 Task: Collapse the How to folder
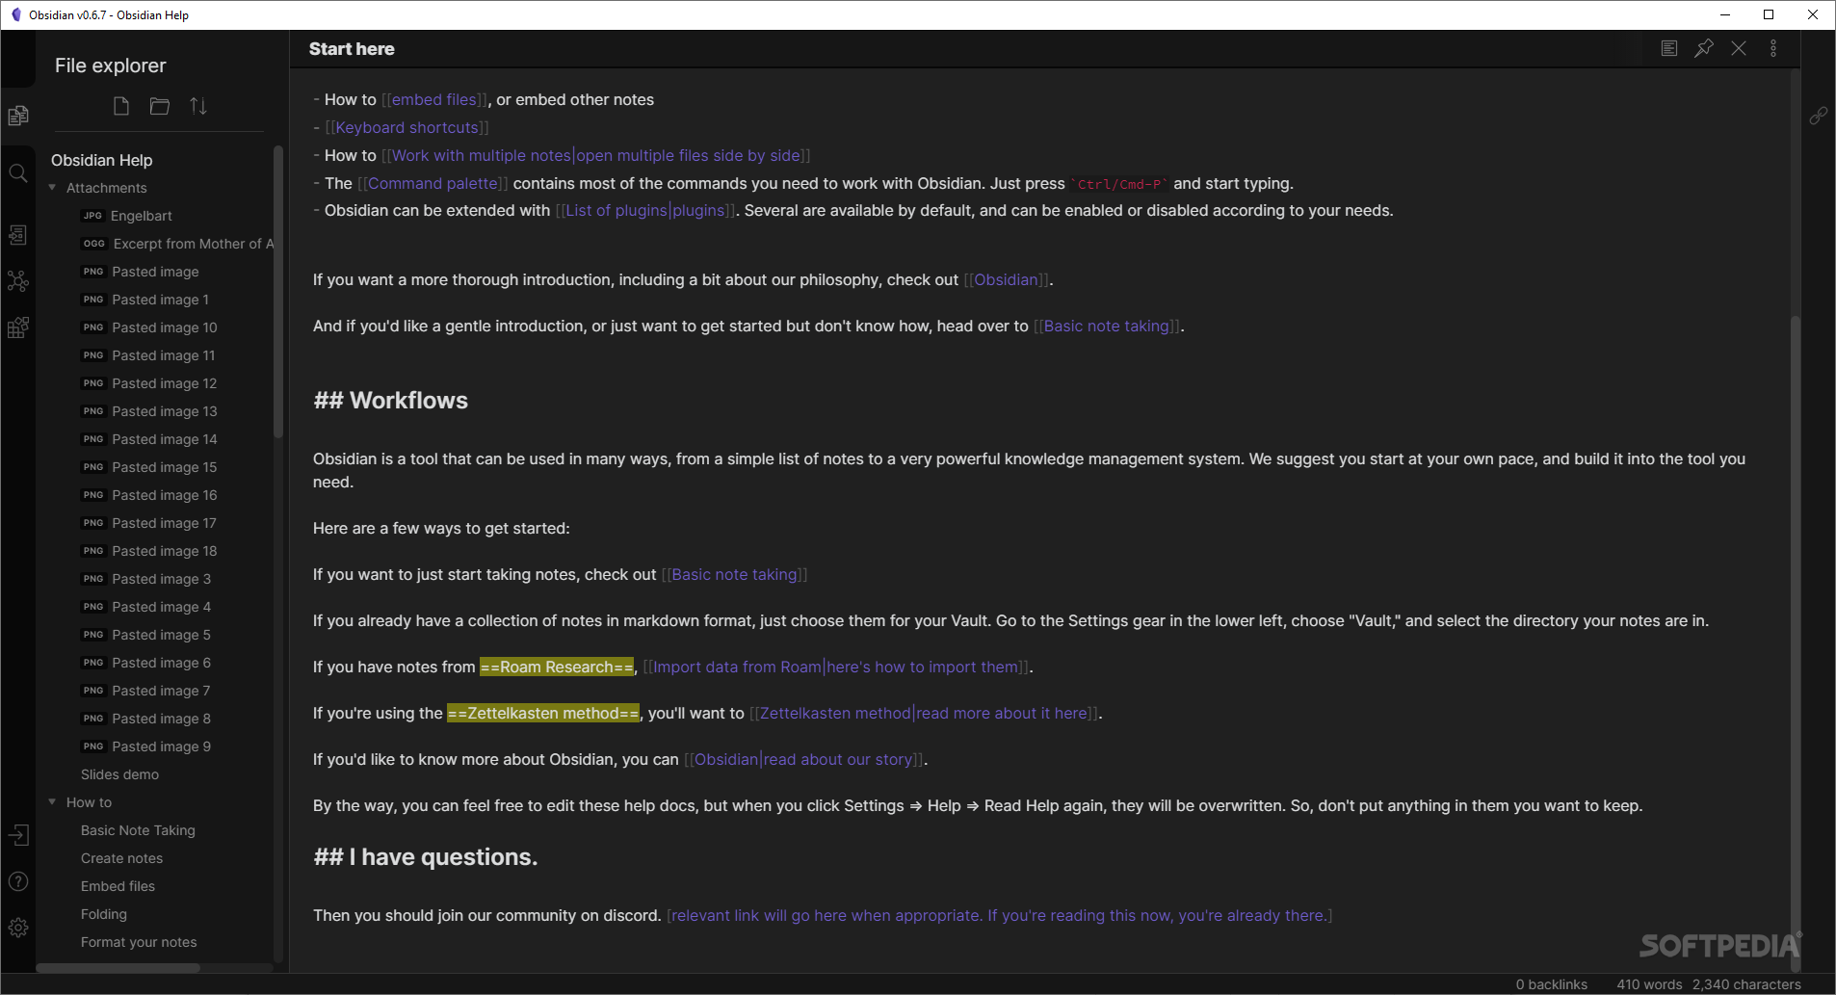(x=52, y=802)
